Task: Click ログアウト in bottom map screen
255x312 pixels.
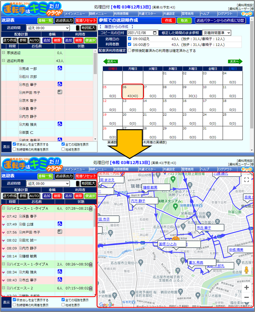Action: pyautogui.click(x=225, y=169)
